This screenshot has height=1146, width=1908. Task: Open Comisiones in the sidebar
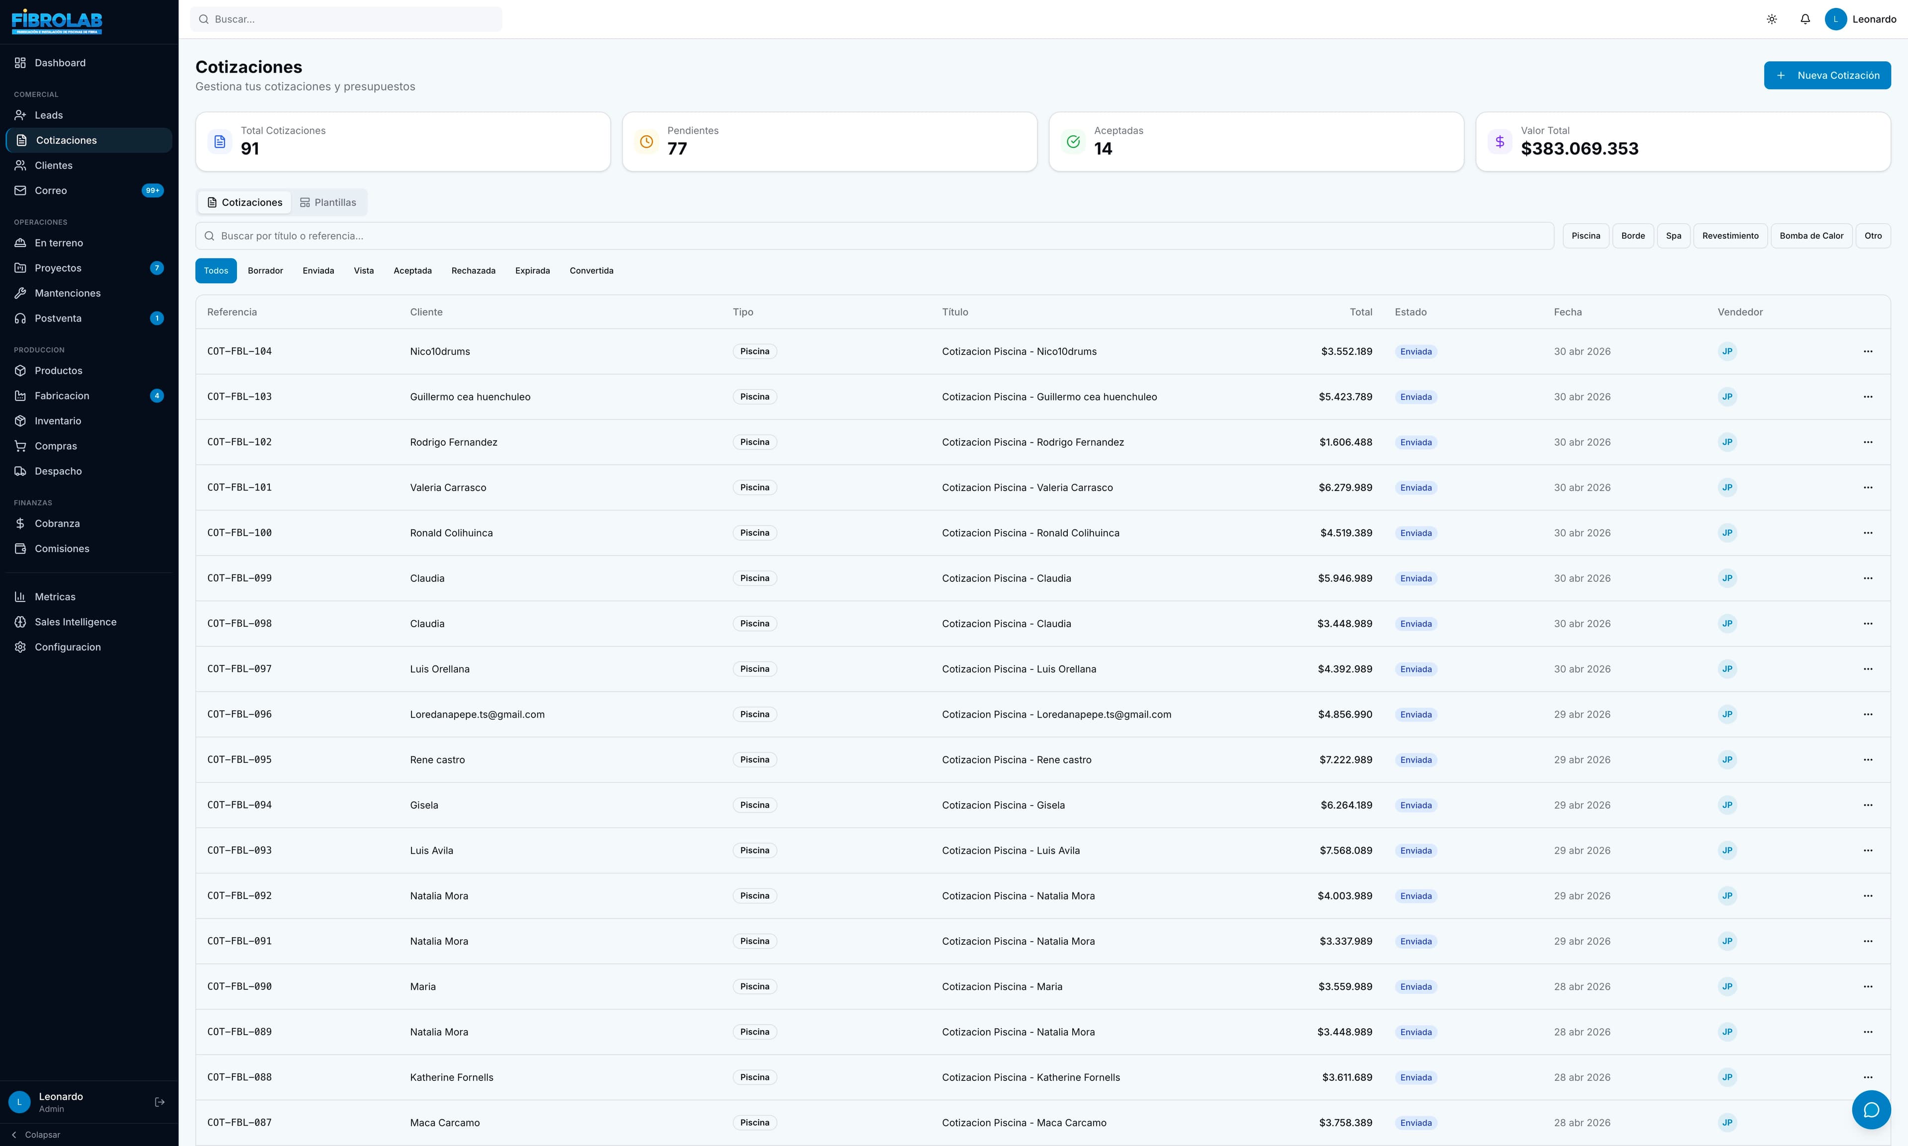89,549
